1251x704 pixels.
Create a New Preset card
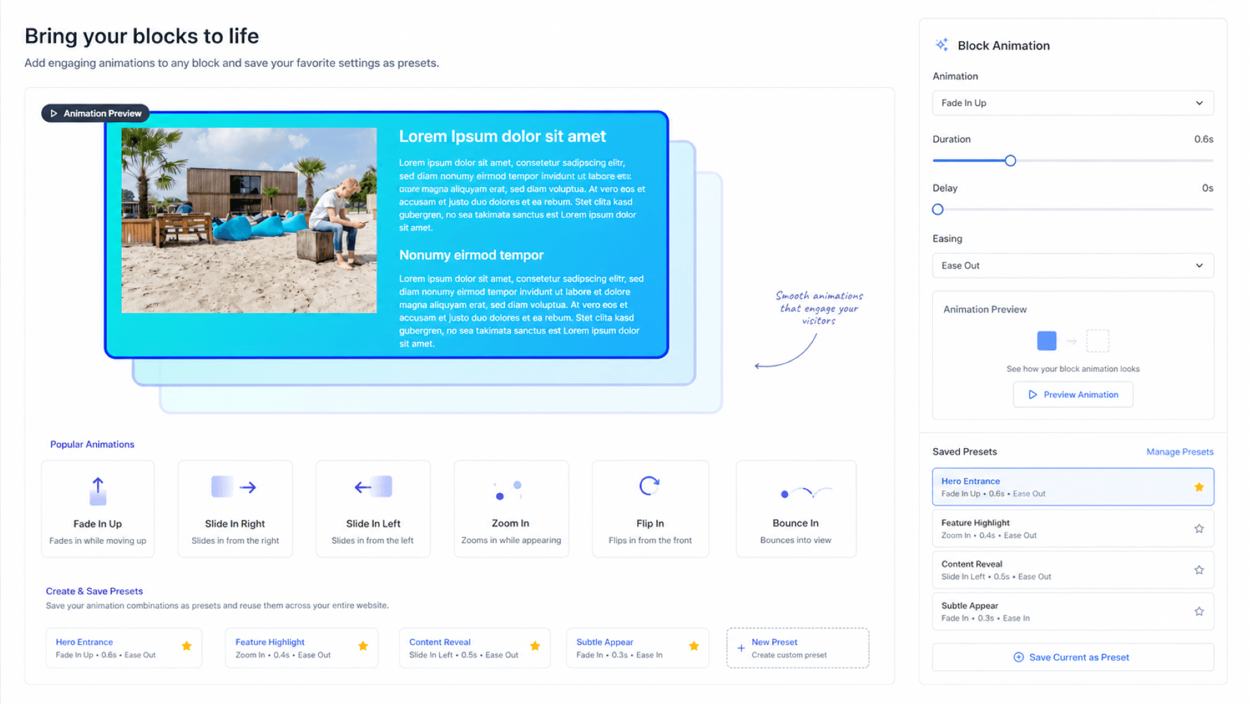798,648
